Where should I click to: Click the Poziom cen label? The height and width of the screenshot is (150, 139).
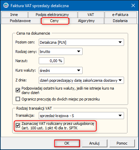(x=25, y=42)
